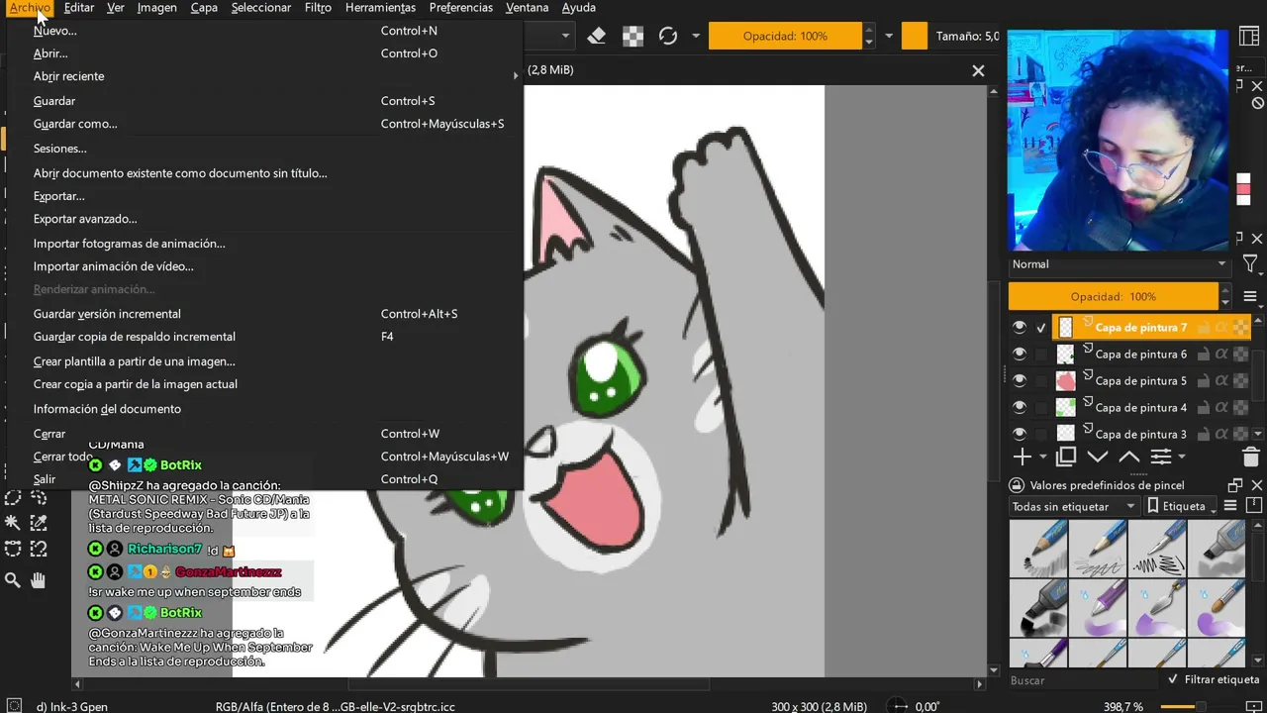Toggle alpha inheritance on Capa de pintura 5

click(1221, 381)
